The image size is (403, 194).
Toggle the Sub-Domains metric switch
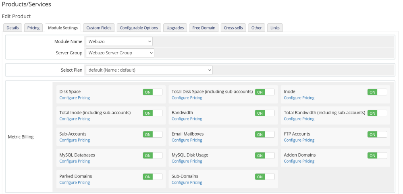[265, 177]
